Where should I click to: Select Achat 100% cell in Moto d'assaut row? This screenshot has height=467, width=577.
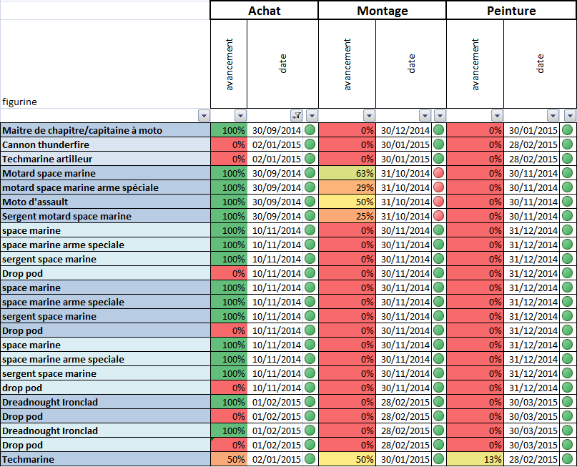(229, 202)
